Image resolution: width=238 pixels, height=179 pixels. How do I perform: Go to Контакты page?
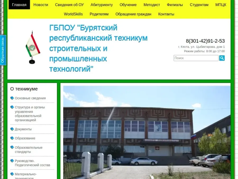tap(166, 14)
